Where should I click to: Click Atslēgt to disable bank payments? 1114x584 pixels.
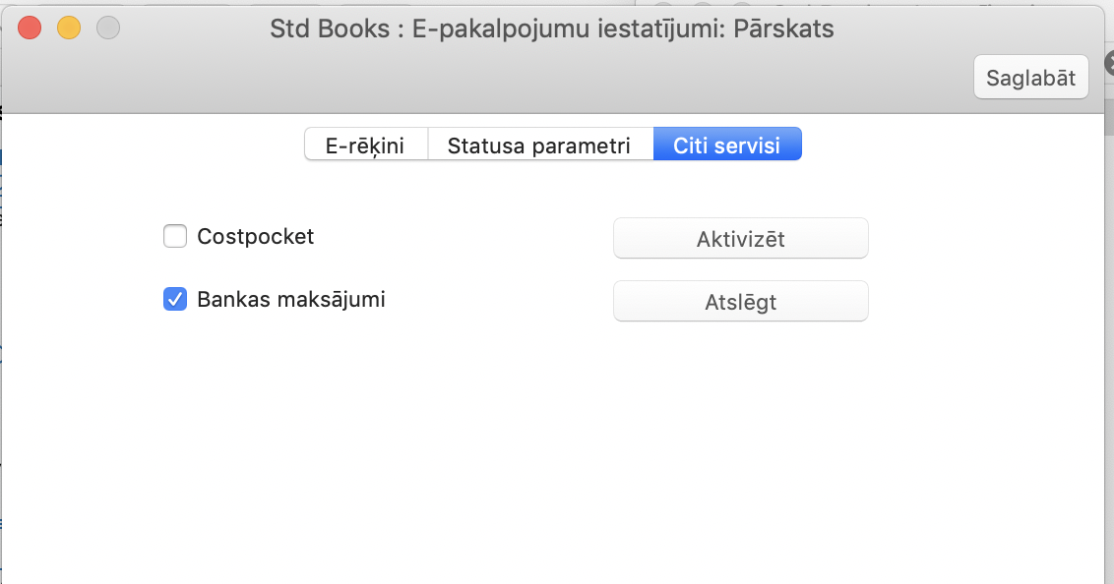(740, 302)
